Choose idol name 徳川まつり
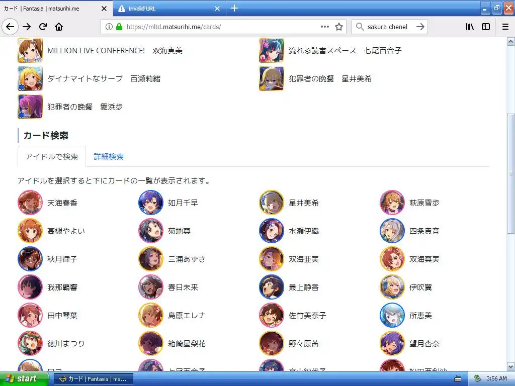This screenshot has width=515, height=386. [66, 344]
